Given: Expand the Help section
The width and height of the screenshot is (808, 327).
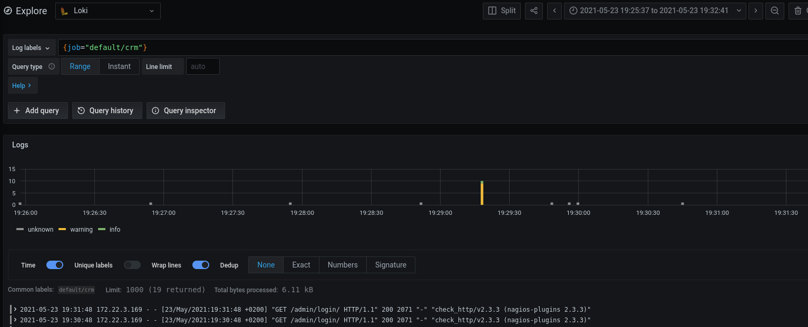Looking at the screenshot, I should [x=23, y=85].
